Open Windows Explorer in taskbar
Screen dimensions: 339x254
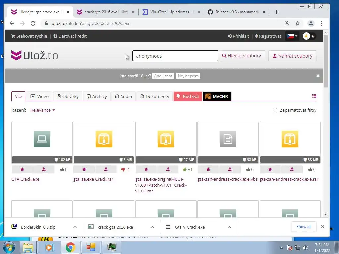(28, 247)
